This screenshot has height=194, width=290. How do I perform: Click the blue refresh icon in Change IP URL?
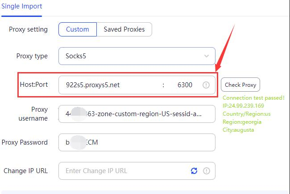(194, 171)
